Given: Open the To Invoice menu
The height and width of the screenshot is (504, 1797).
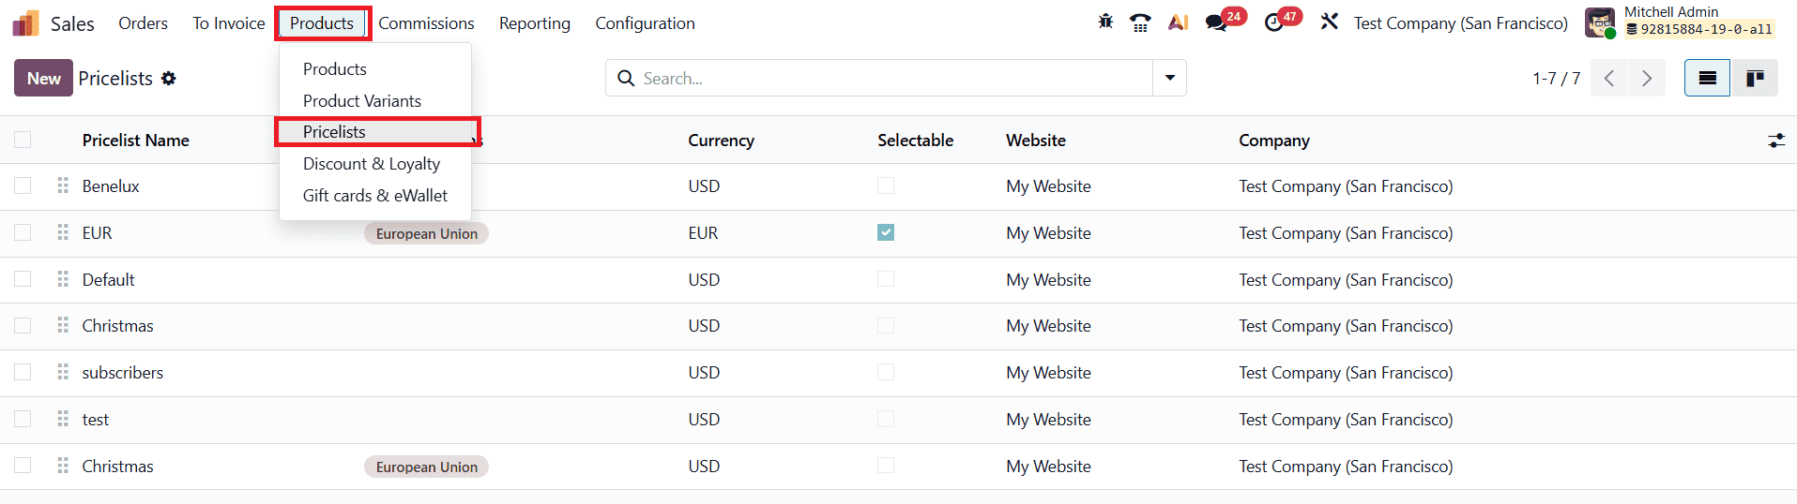Looking at the screenshot, I should 229,23.
